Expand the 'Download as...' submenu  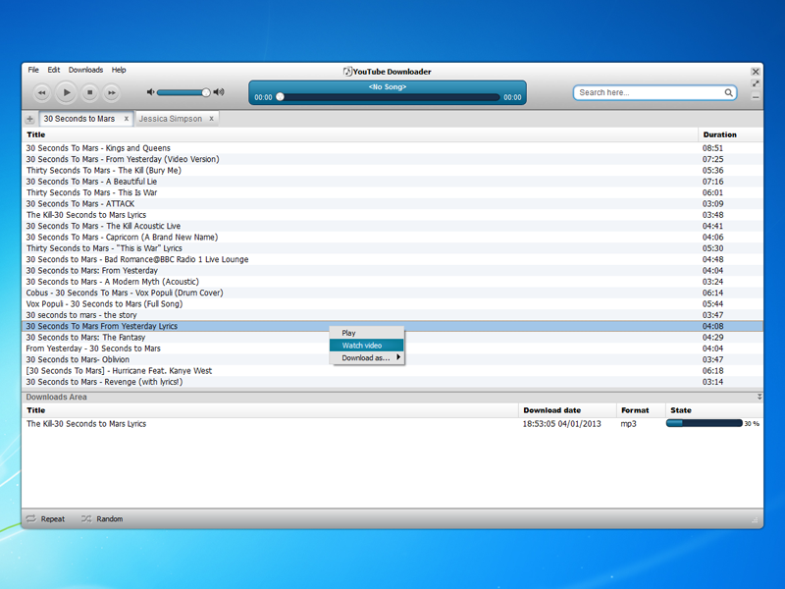point(366,357)
